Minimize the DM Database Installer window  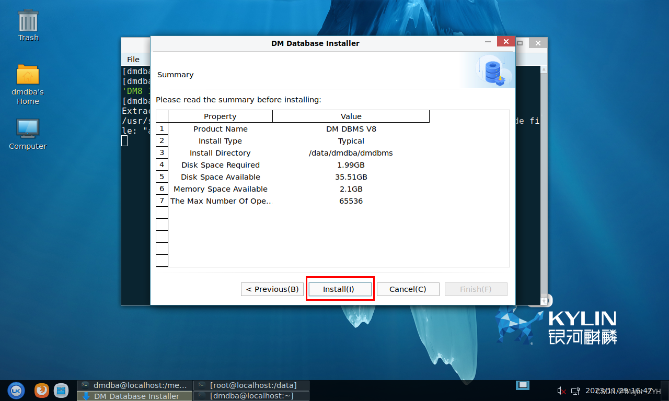coord(488,43)
